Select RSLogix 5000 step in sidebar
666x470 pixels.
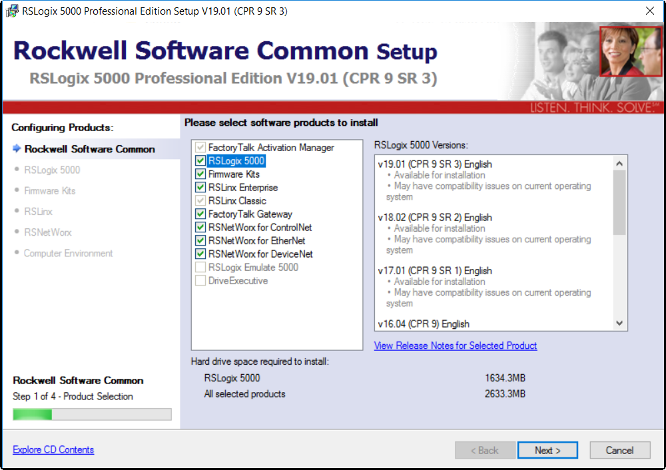(x=52, y=170)
